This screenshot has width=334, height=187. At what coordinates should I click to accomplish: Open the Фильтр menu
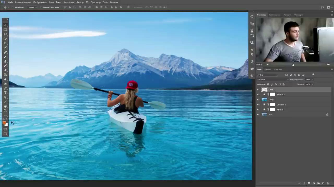(x=80, y=2)
